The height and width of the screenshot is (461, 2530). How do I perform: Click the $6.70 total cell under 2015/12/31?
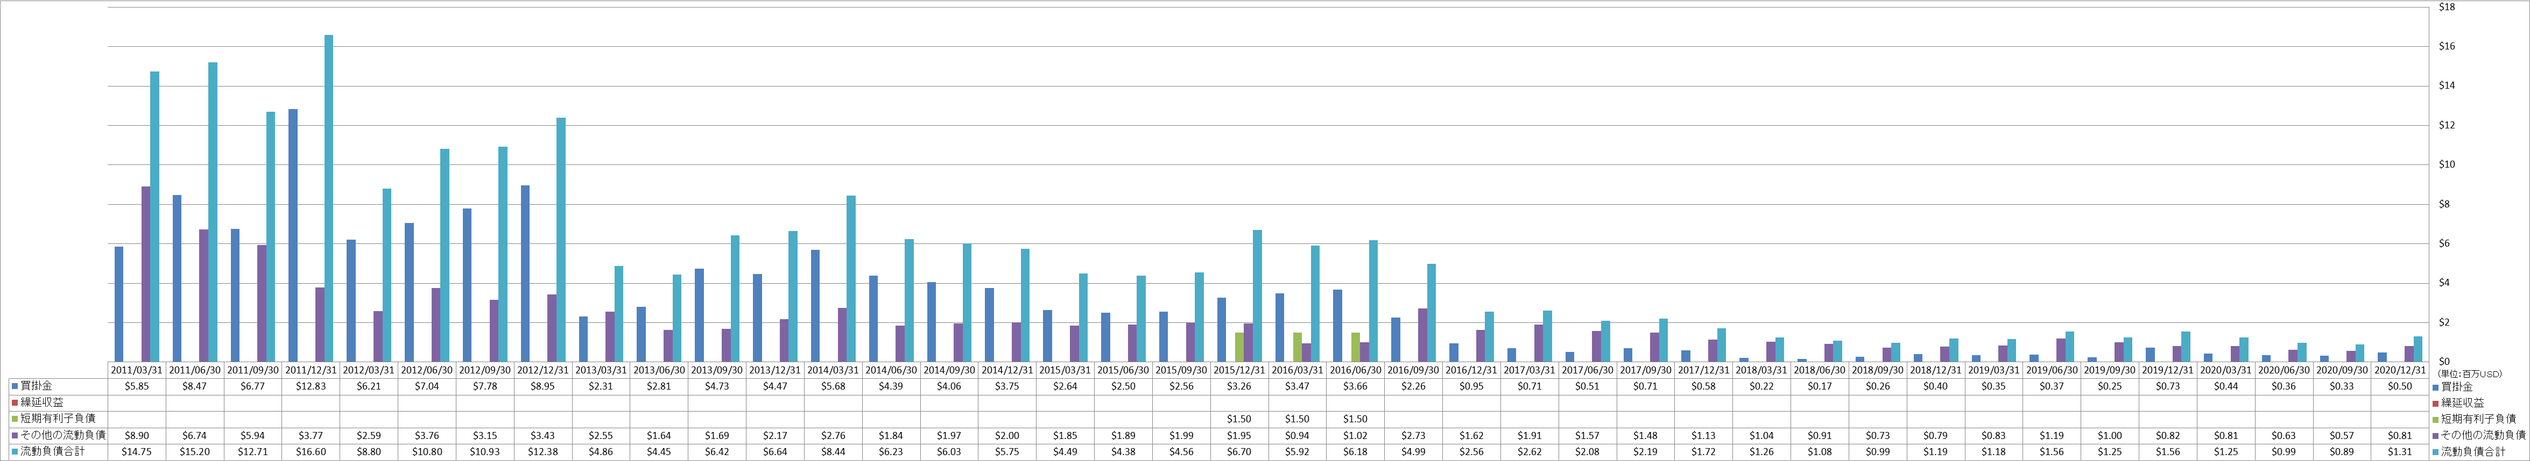click(1238, 451)
